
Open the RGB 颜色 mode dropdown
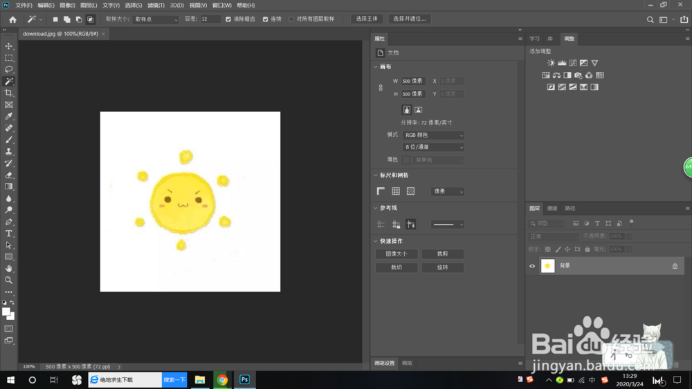[433, 135]
